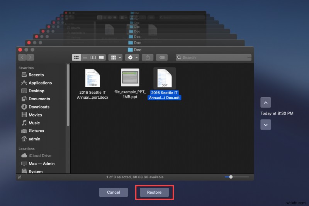Click file name '2016 Seattle IT Annual...port.docx'
This screenshot has height=206, width=309.
point(93,95)
